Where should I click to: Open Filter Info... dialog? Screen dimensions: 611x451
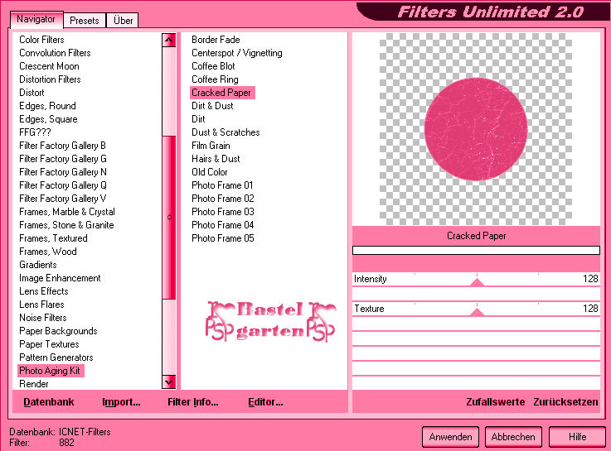pos(192,402)
